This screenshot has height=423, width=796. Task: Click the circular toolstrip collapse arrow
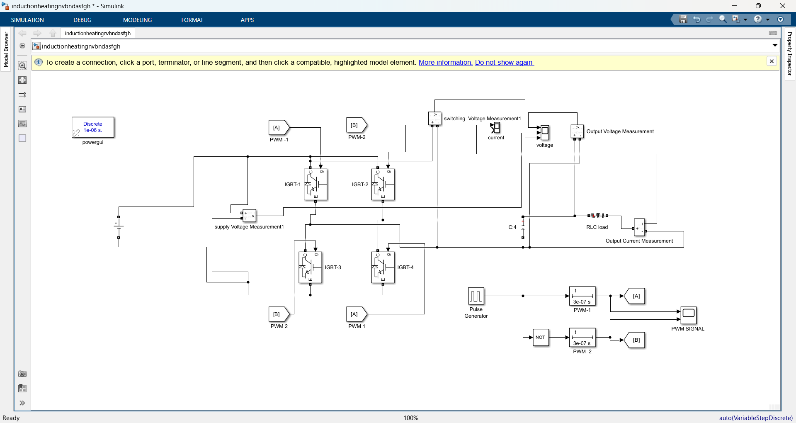(x=780, y=19)
